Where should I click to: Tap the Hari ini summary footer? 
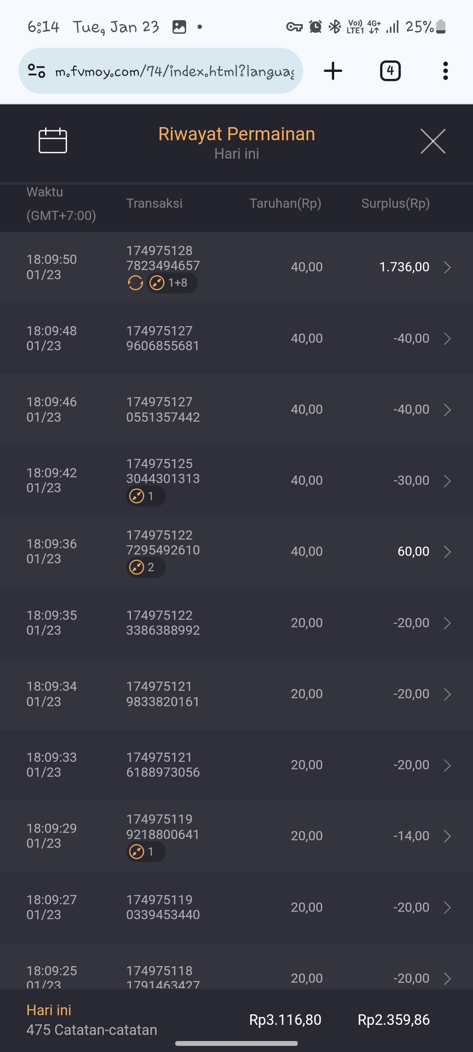[x=92, y=1020]
